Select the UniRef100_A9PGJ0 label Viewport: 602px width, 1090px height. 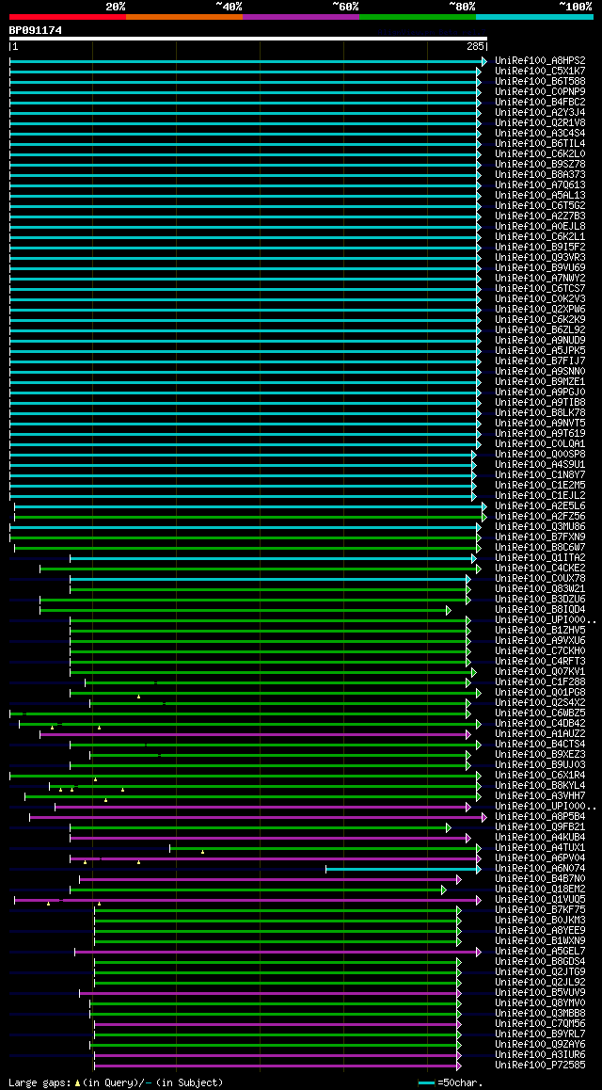(x=540, y=393)
